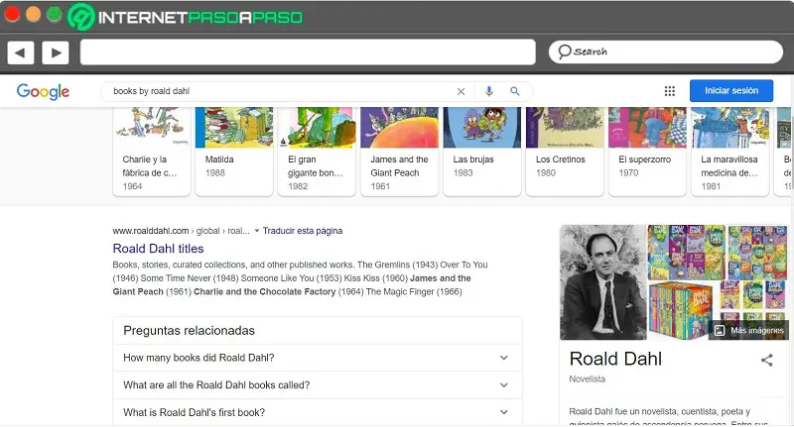
Task: Open the black-and-white Roald Dahl portrait
Action: point(603,282)
